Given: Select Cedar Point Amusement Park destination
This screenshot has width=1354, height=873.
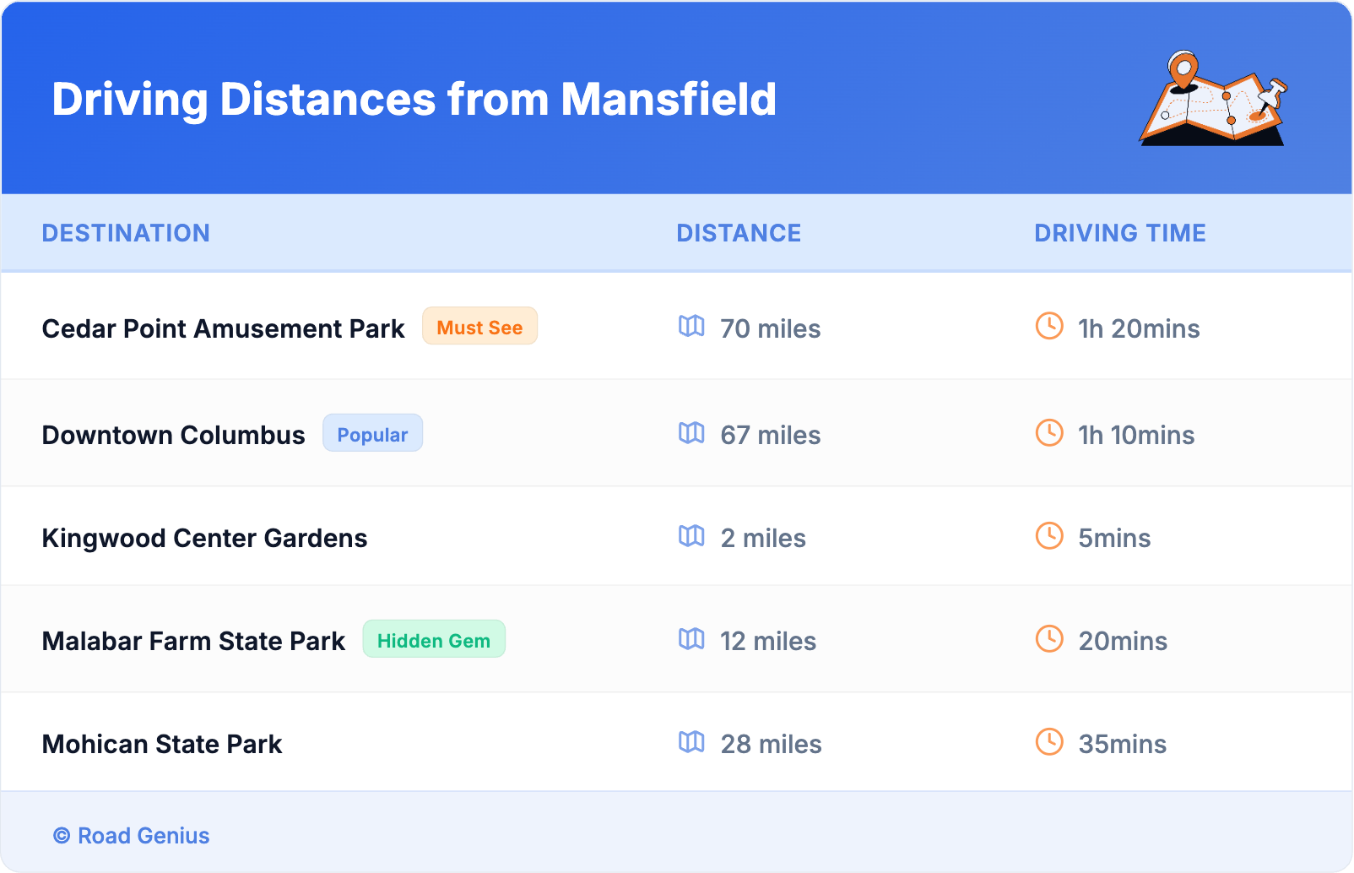Looking at the screenshot, I should coord(223,328).
